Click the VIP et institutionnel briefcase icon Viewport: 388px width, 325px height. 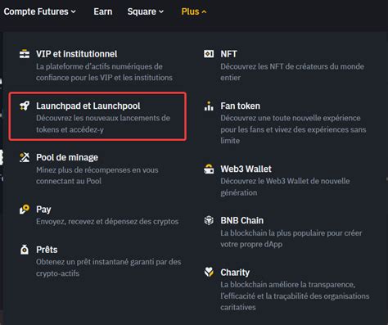[x=25, y=54]
